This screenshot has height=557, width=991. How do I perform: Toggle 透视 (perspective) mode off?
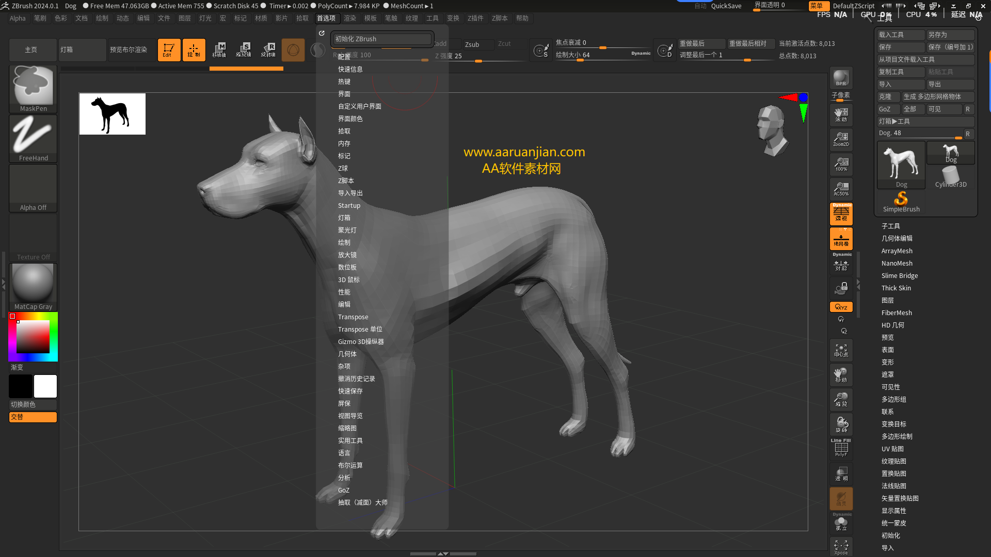pos(841,214)
